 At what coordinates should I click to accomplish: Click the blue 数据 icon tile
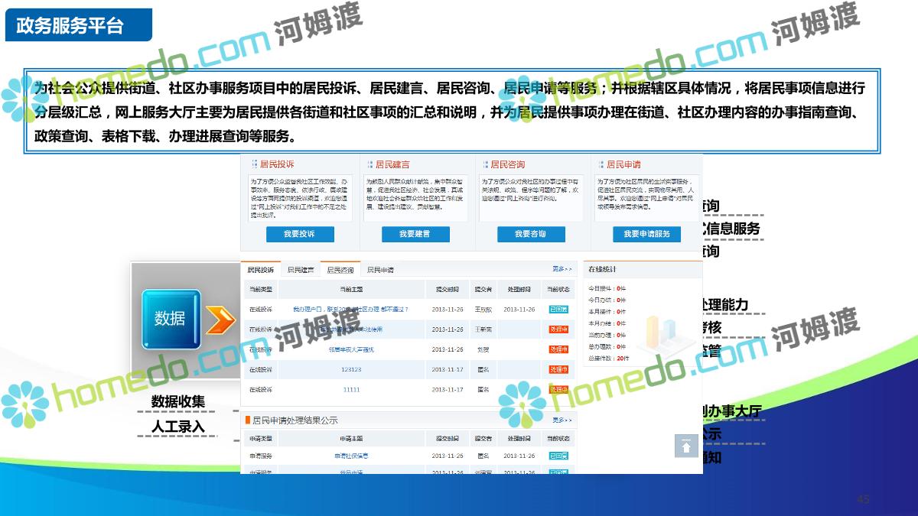(171, 318)
